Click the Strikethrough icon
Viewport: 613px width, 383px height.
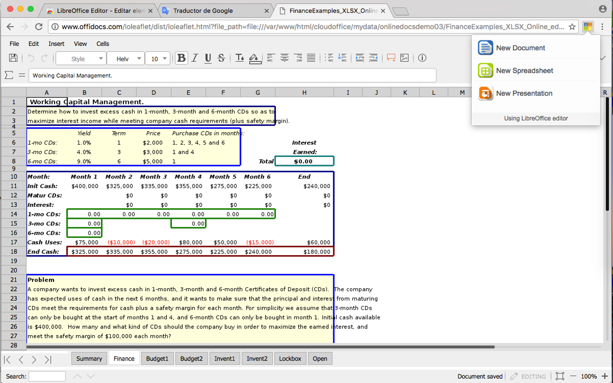click(221, 58)
